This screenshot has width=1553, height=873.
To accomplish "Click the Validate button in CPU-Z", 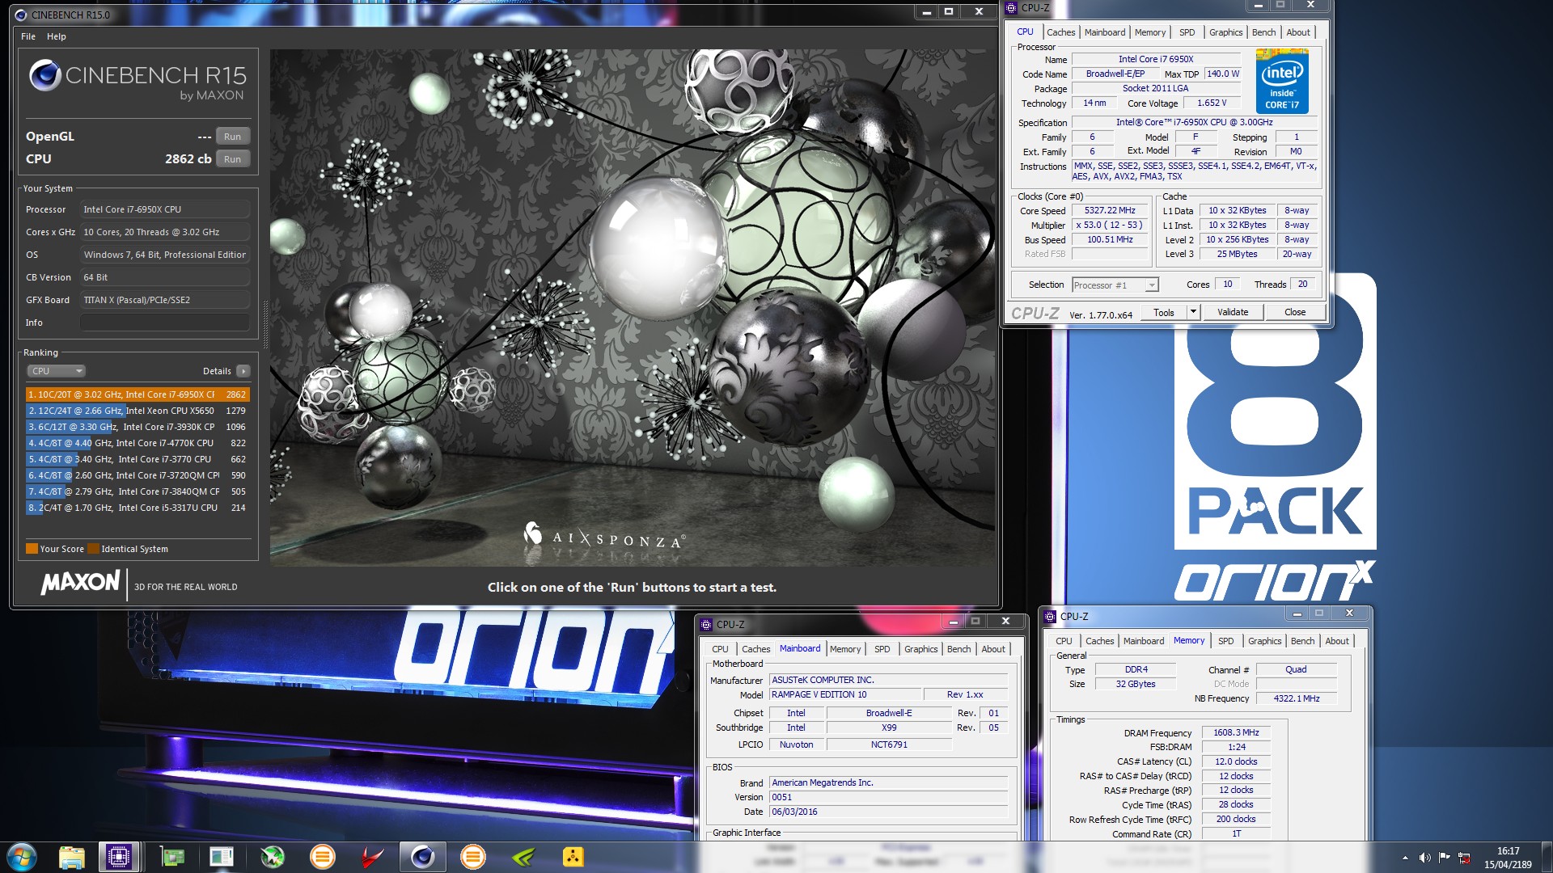I will point(1232,312).
